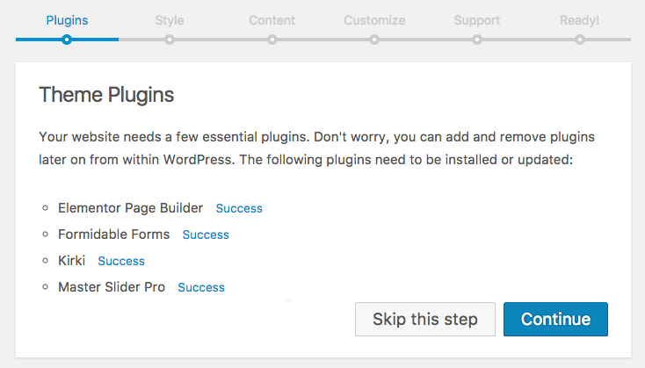Open the Ready! final step
The image size is (645, 368).
[x=579, y=20]
